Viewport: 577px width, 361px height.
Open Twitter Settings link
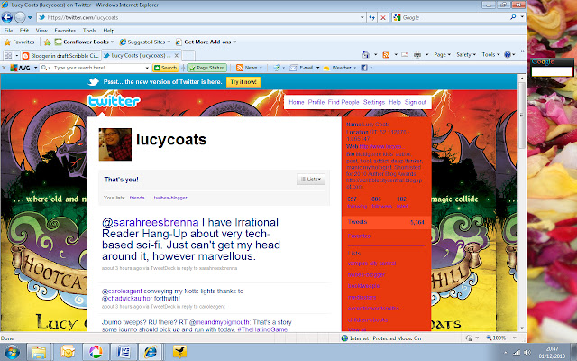[374, 102]
